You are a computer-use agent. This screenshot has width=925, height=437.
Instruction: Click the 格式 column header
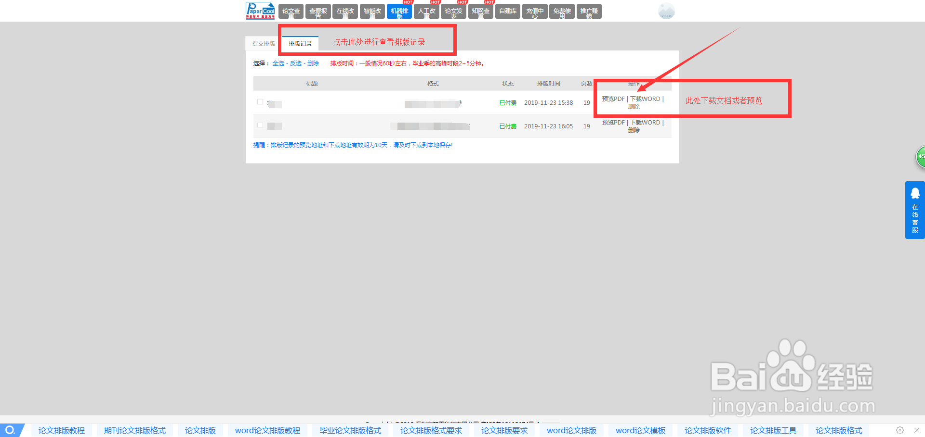point(433,84)
